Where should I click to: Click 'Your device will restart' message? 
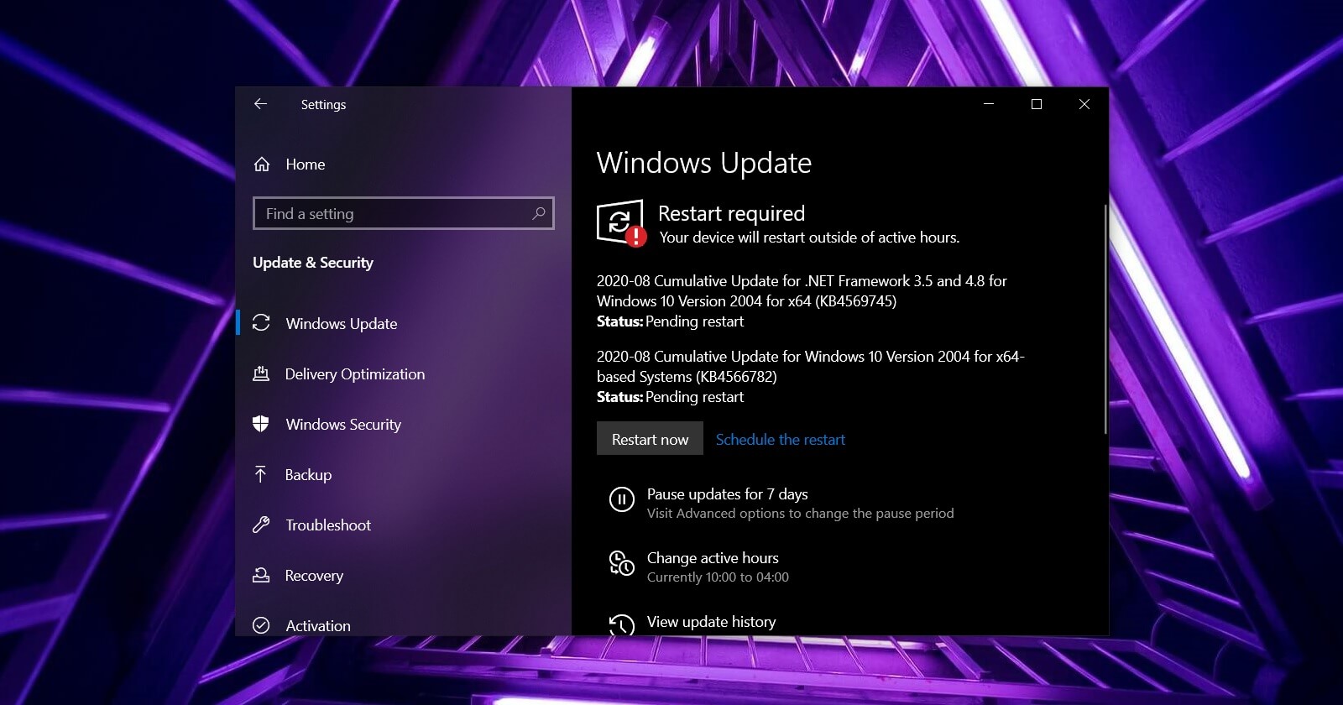click(x=809, y=238)
